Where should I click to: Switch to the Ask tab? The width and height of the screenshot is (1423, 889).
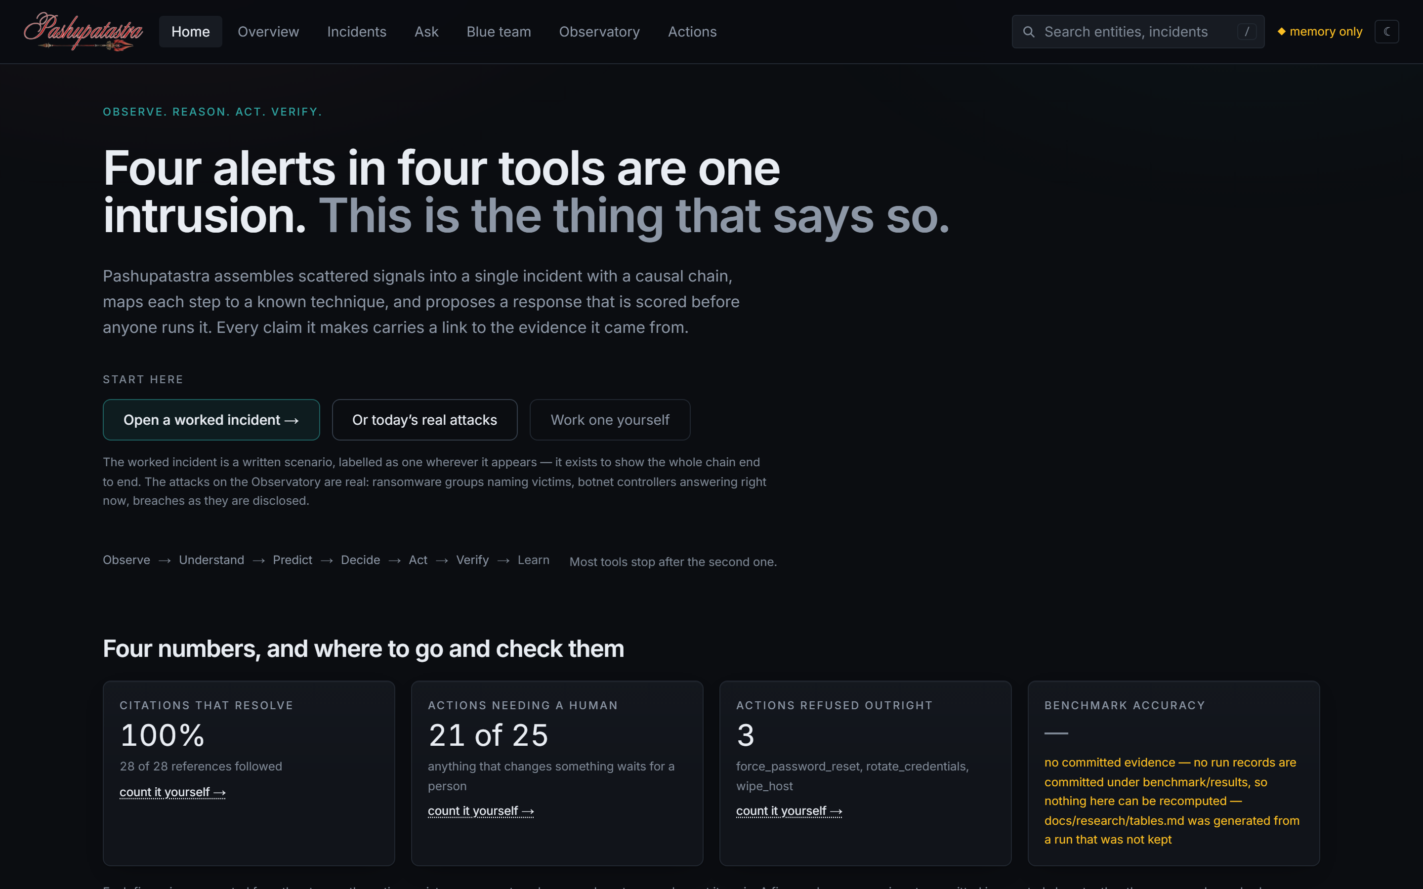426,32
